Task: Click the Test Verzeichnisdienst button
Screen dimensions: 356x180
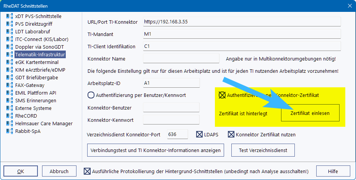Action: pos(263,150)
